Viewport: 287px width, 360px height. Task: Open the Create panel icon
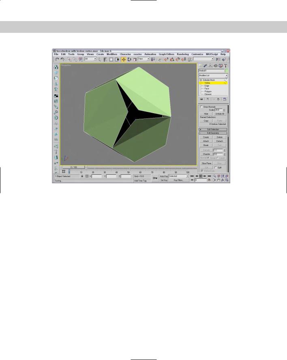(x=200, y=66)
